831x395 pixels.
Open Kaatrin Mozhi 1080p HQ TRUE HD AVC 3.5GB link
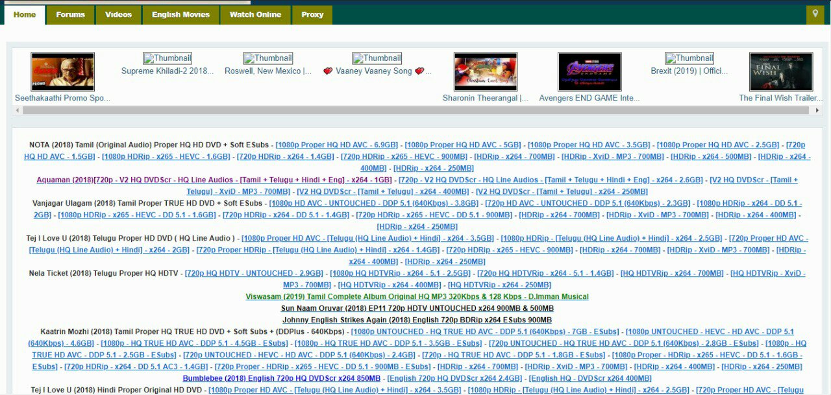(x=388, y=344)
